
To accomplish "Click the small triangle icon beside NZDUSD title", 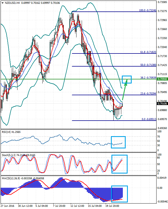I will click(x=2, y=3).
